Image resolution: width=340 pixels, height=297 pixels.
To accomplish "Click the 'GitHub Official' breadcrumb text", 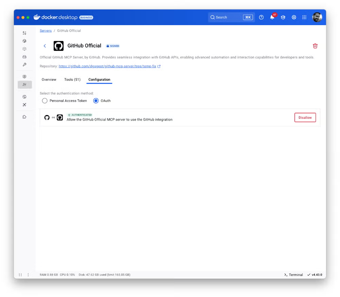I will [69, 31].
